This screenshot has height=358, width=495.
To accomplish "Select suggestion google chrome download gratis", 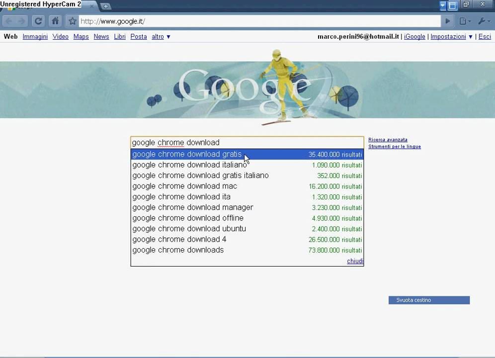I will pyautogui.click(x=247, y=154).
